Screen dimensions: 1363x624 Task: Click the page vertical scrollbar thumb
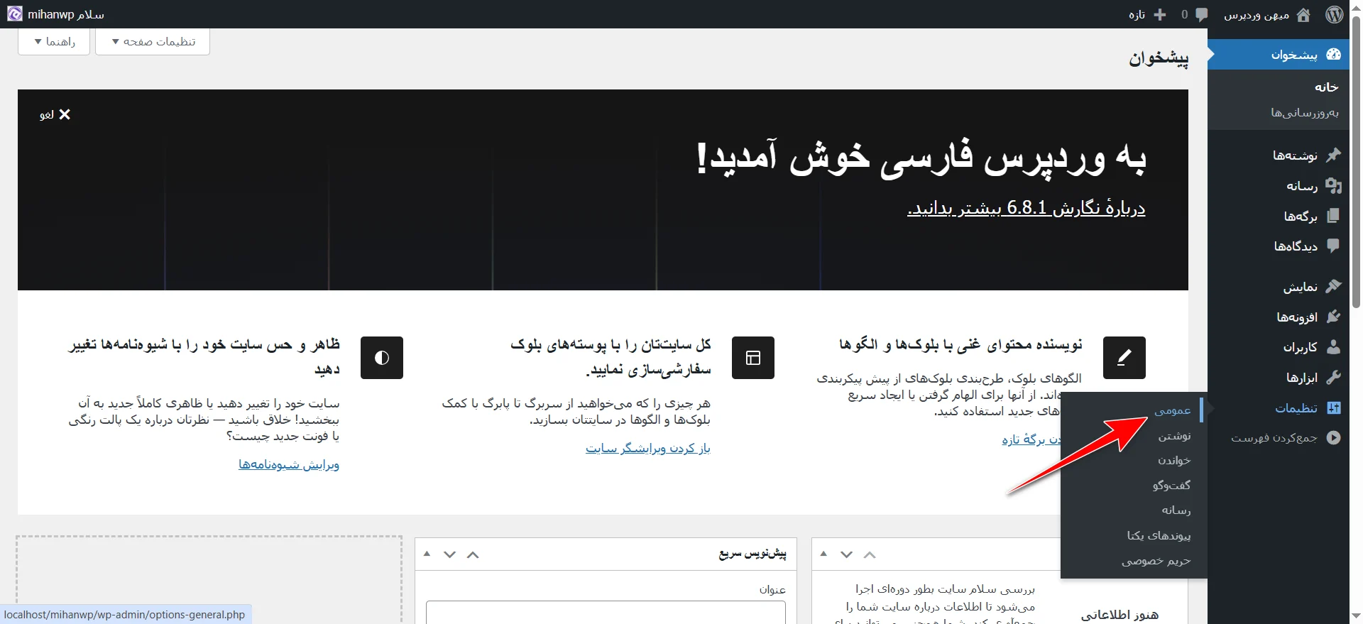(x=1356, y=163)
